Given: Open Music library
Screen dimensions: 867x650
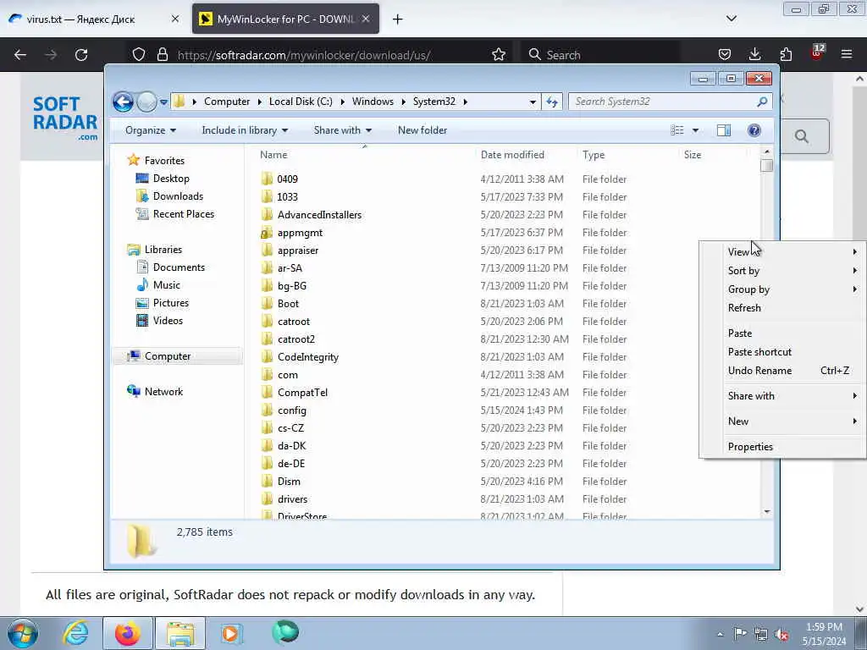Looking at the screenshot, I should pos(167,285).
